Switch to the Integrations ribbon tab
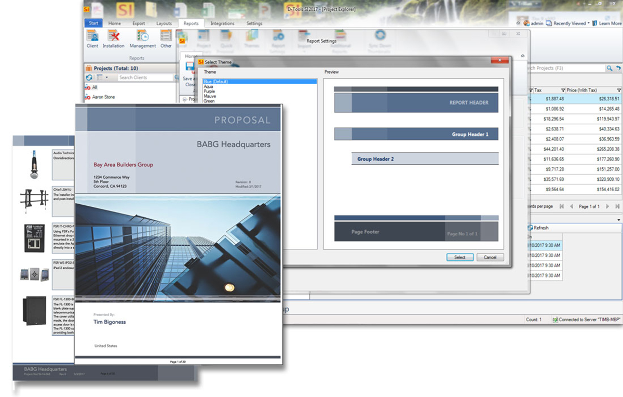The height and width of the screenshot is (397, 623). pyautogui.click(x=222, y=23)
